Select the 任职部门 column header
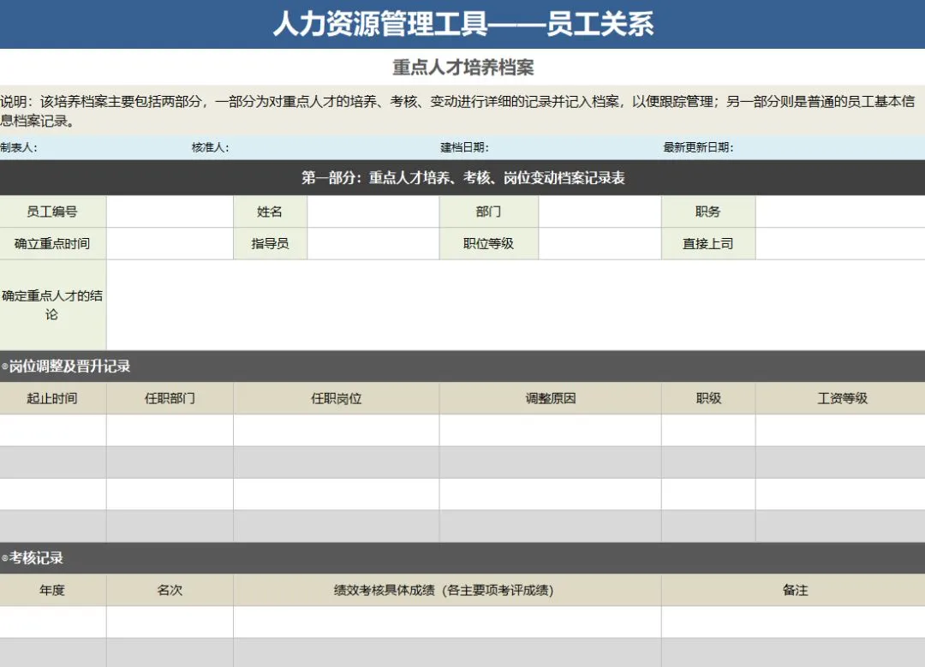The image size is (925, 667). pos(170,398)
